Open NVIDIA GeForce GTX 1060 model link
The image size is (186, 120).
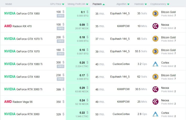pyautogui.click(x=22, y=13)
